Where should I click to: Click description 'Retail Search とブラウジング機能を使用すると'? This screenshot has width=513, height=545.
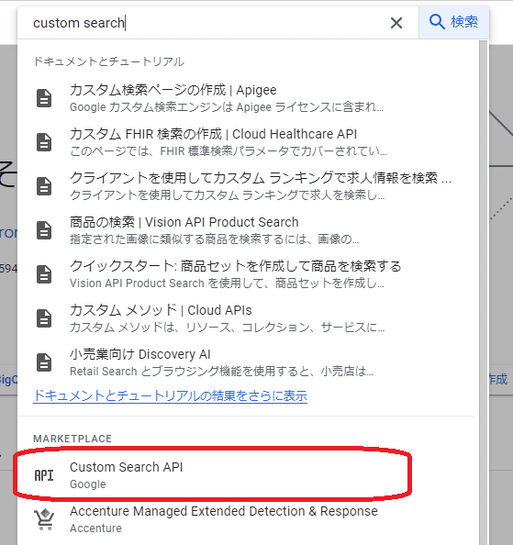(x=221, y=372)
